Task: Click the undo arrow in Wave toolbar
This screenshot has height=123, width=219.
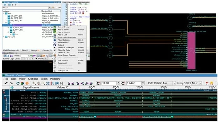Action: tap(6, 83)
